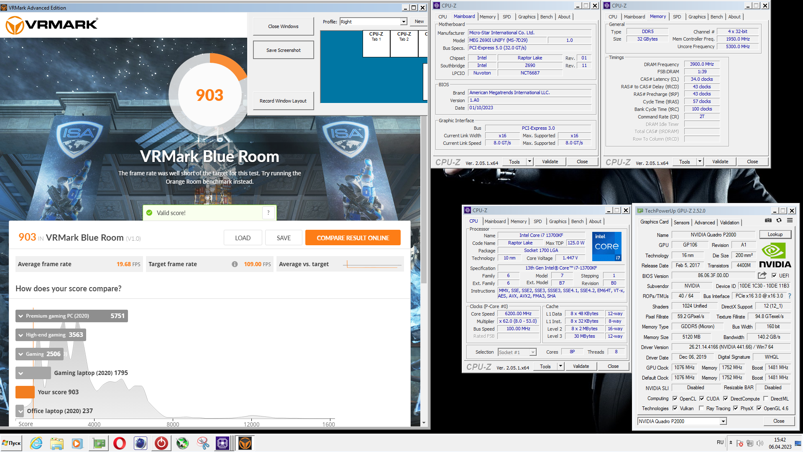Switch to the Sensors tab in GPU-Z

point(681,222)
